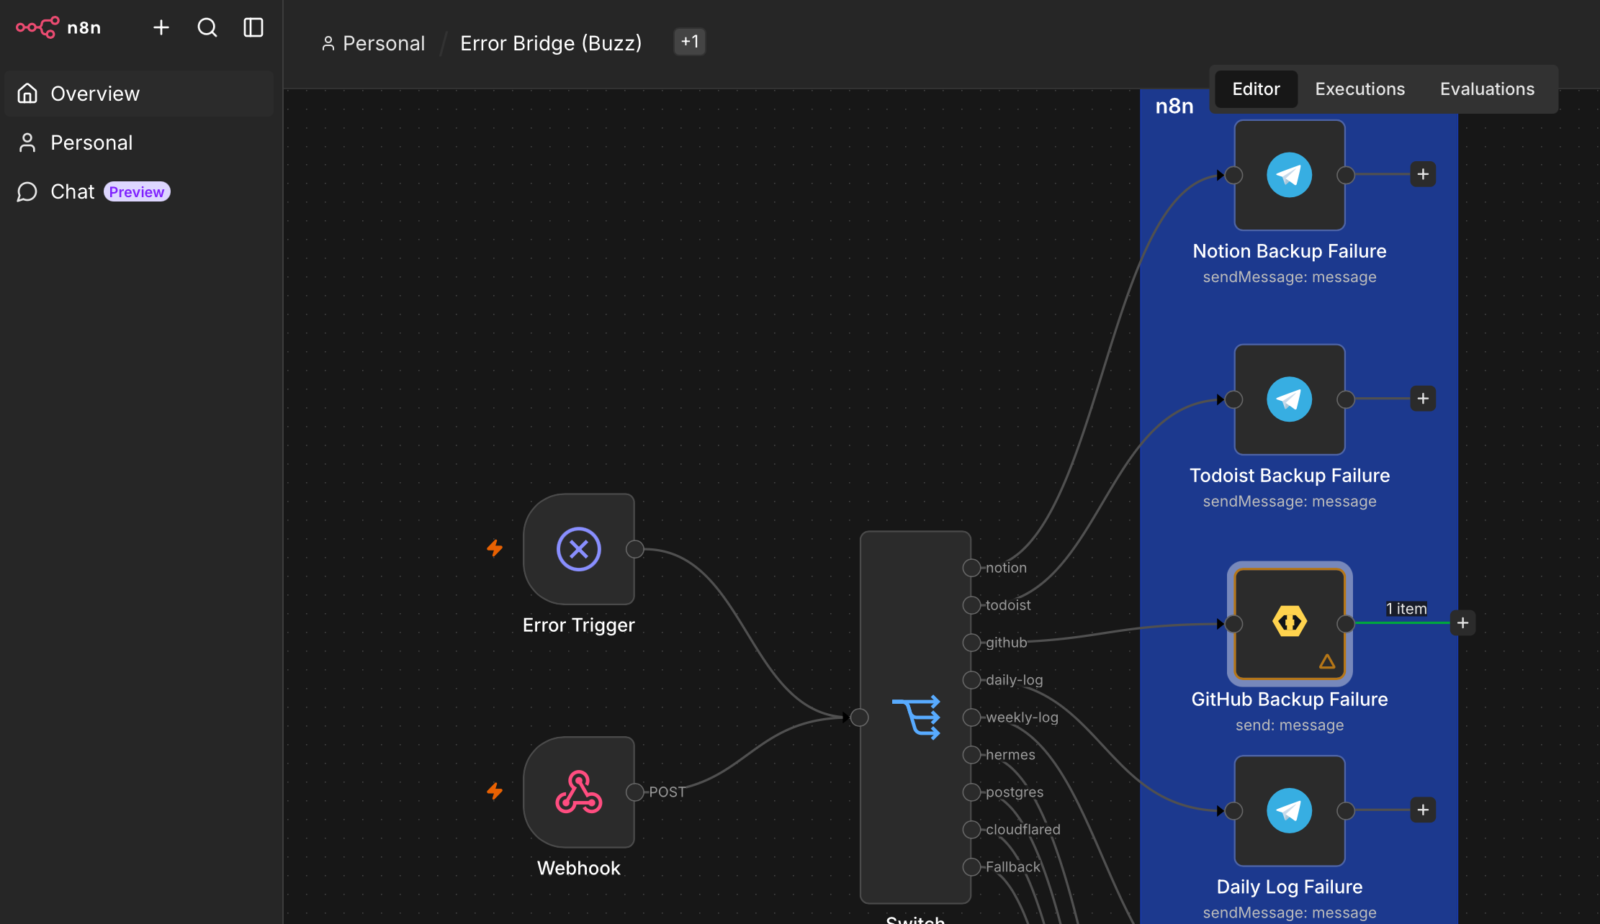This screenshot has height=924, width=1600.
Task: Click the plus create-new icon in sidebar
Action: (161, 27)
